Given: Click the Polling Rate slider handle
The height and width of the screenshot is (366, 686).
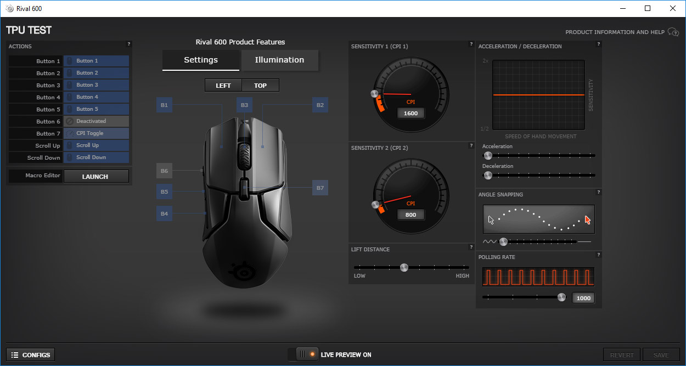Looking at the screenshot, I should (x=561, y=297).
